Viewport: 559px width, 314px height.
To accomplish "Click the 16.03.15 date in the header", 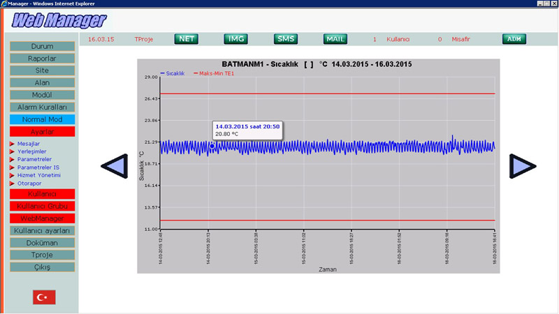I will 101,39.
